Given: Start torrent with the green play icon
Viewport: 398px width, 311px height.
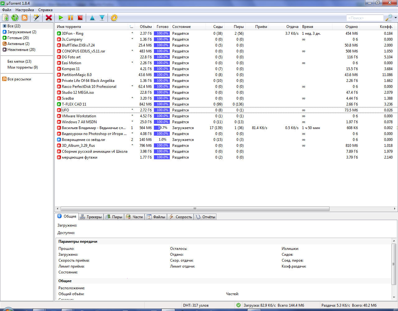Looking at the screenshot, I should [61, 18].
